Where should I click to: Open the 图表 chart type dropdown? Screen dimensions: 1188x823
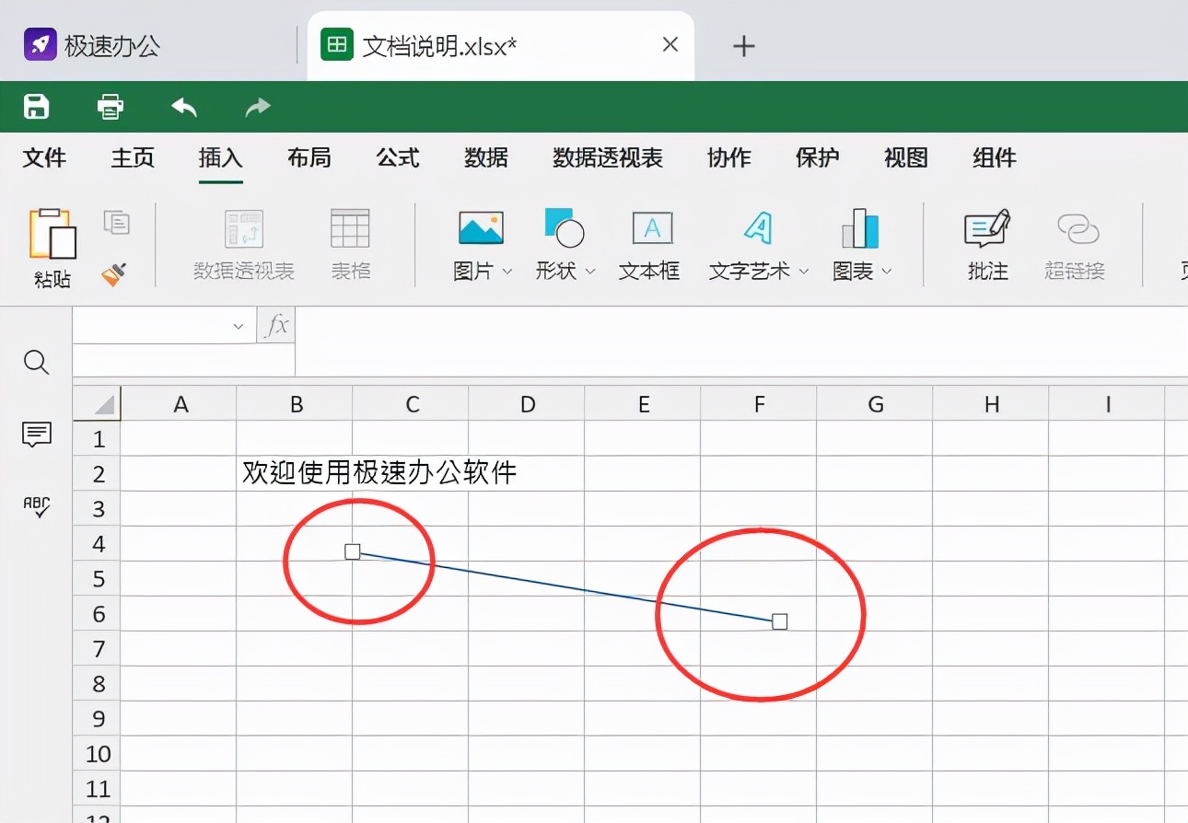(886, 272)
